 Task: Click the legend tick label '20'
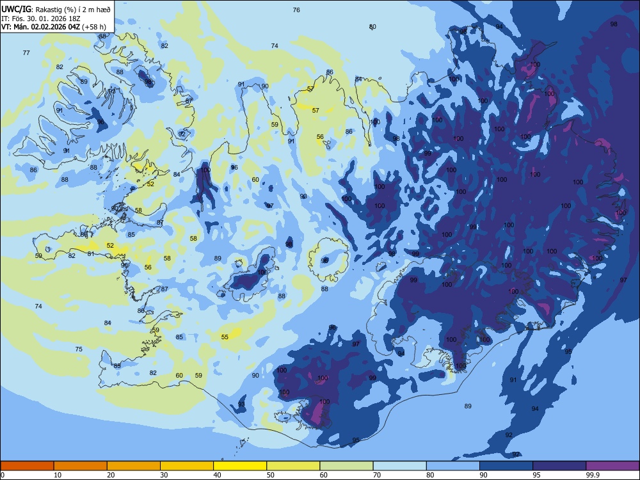click(x=111, y=475)
